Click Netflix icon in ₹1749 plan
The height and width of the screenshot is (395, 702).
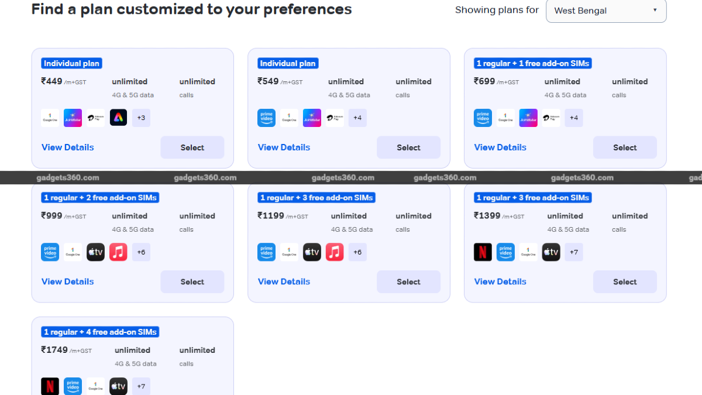click(50, 386)
